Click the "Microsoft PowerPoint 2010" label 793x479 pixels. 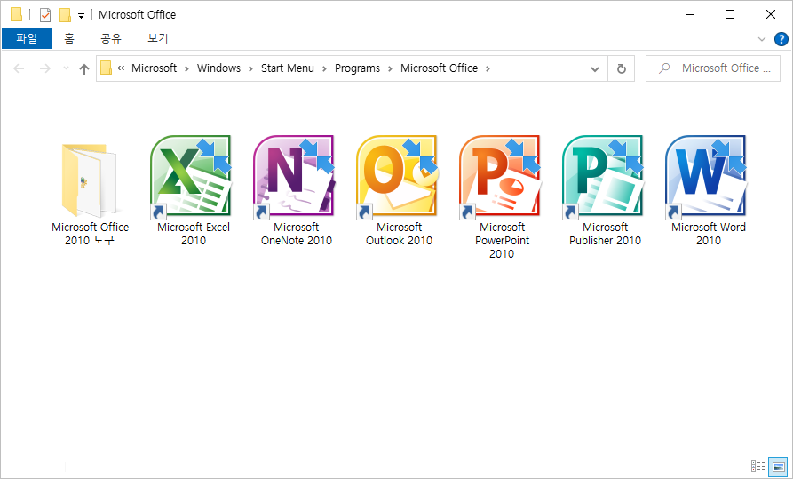point(503,241)
